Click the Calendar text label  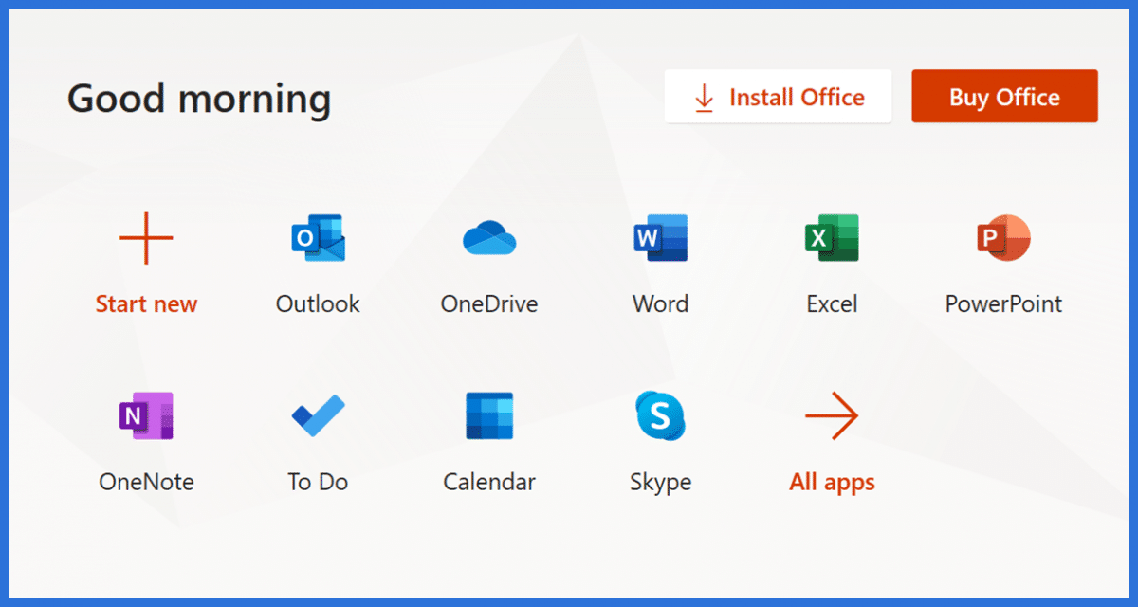point(489,483)
